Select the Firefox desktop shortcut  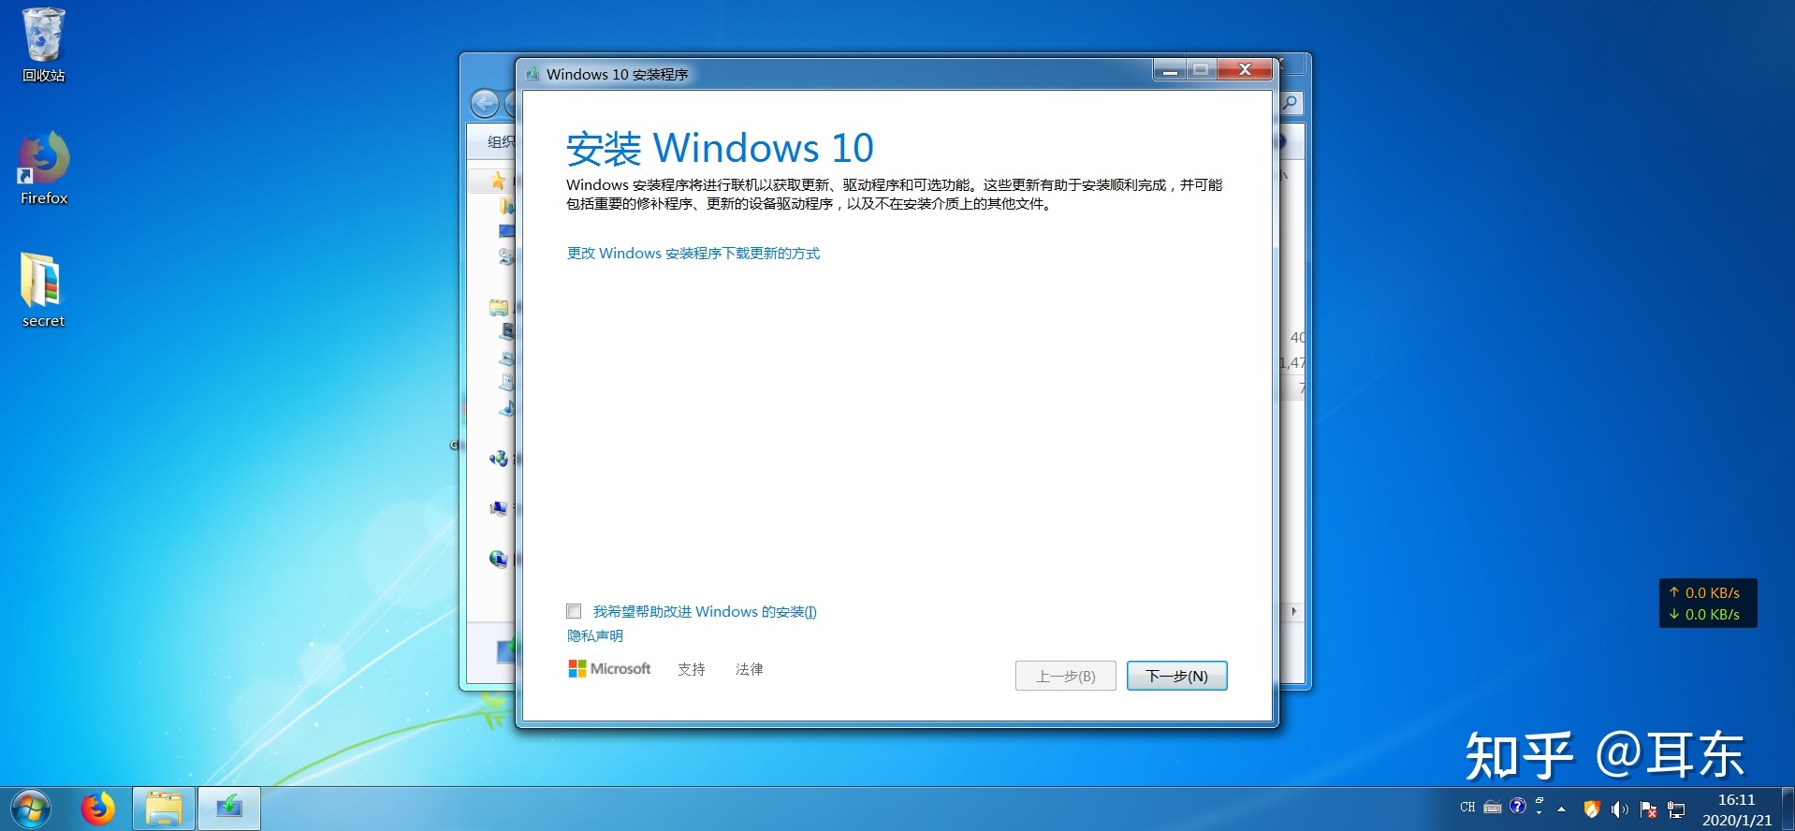click(43, 168)
